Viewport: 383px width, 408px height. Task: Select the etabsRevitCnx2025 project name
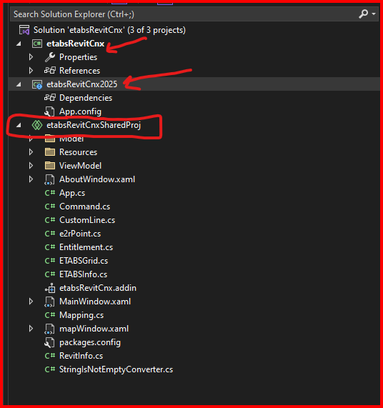[82, 84]
